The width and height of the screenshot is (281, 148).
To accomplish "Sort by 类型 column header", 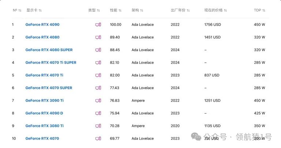I will point(94,10).
